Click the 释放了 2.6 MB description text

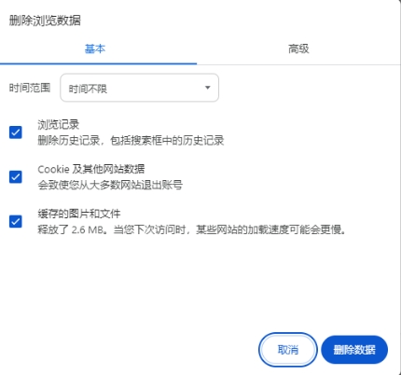(x=191, y=229)
